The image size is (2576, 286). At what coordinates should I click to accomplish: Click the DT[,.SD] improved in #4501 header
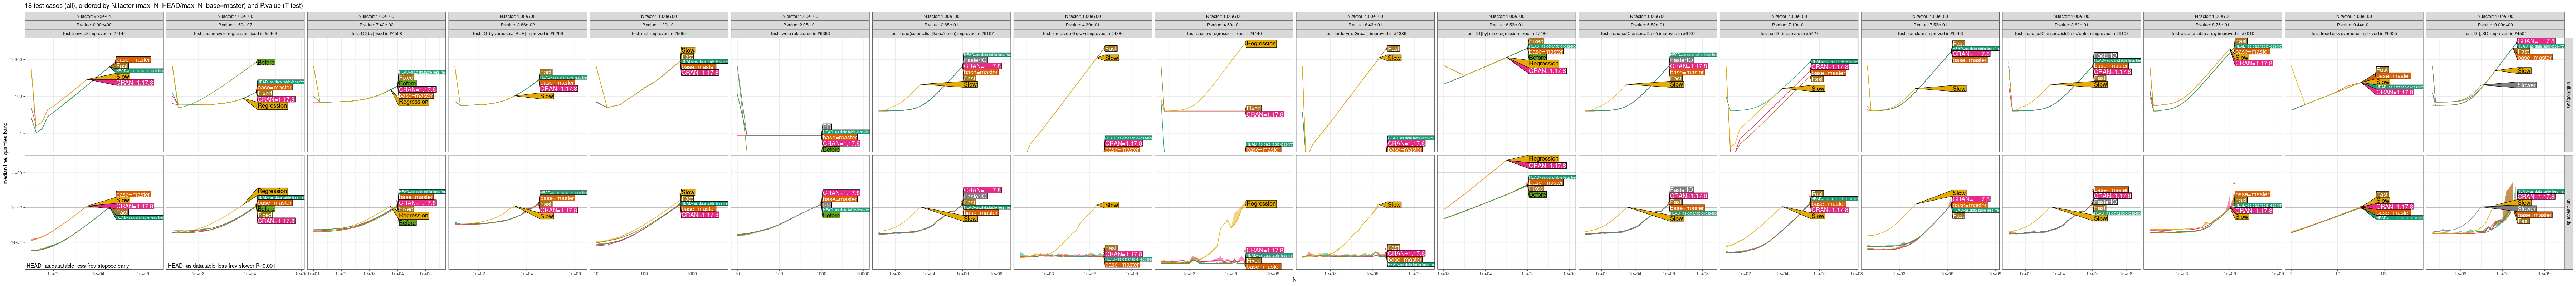(2494, 33)
